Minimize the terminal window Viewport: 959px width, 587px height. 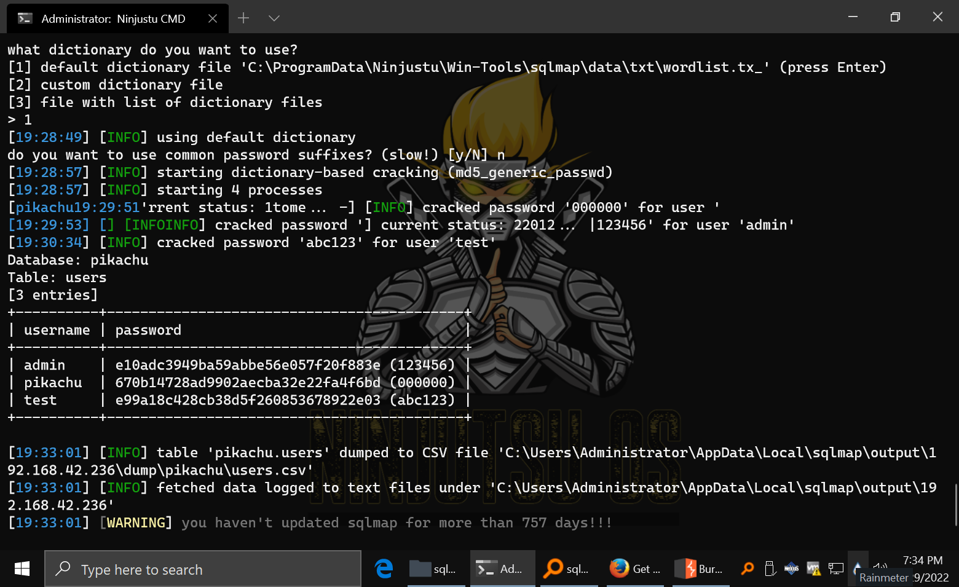pyautogui.click(x=853, y=17)
